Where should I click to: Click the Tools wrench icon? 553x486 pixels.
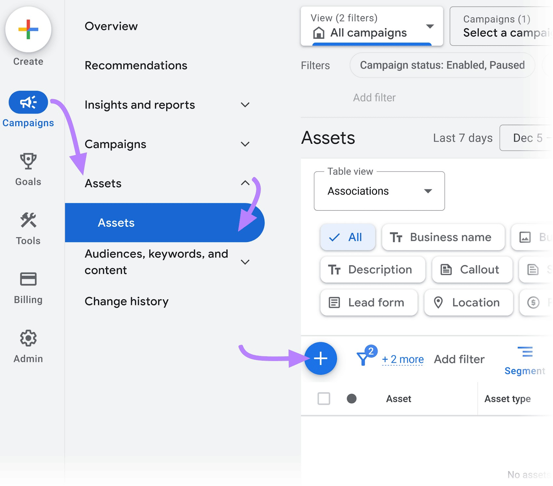point(28,219)
